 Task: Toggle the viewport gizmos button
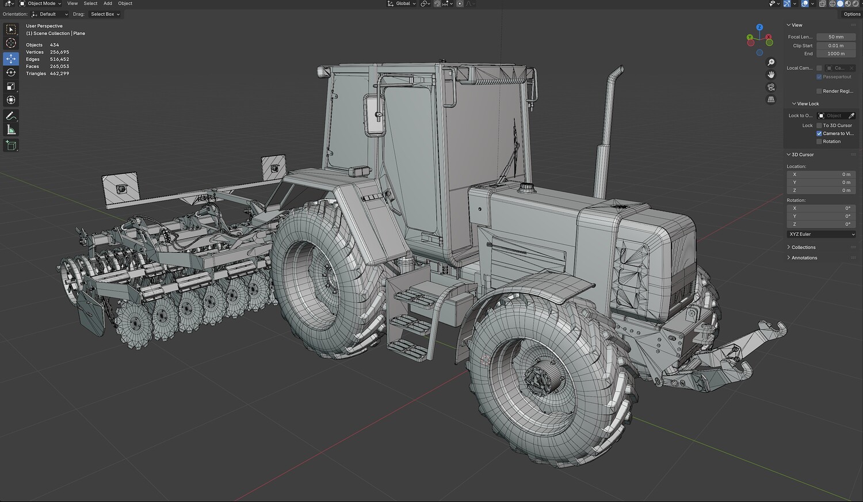tap(787, 3)
